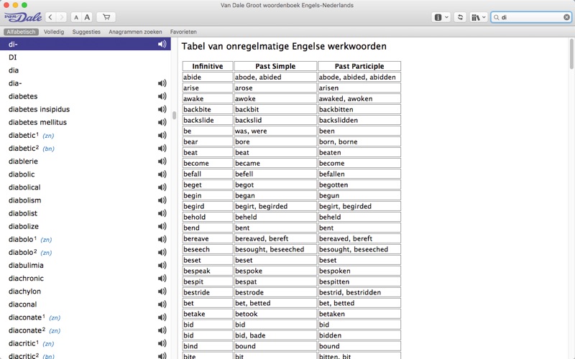The height and width of the screenshot is (359, 575).
Task: Click the cell 'bestrid, bestridden'
Action: point(359,292)
